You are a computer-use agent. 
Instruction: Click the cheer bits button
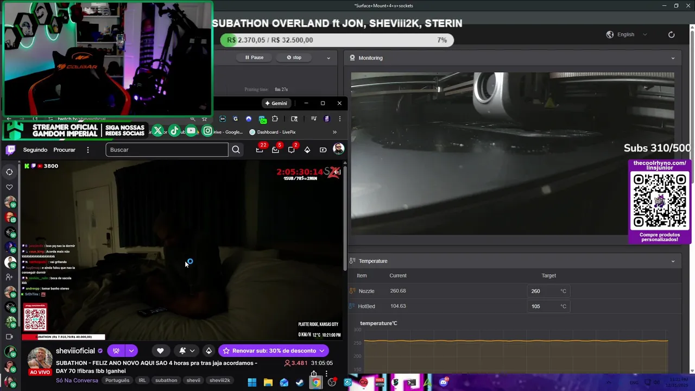(208, 351)
